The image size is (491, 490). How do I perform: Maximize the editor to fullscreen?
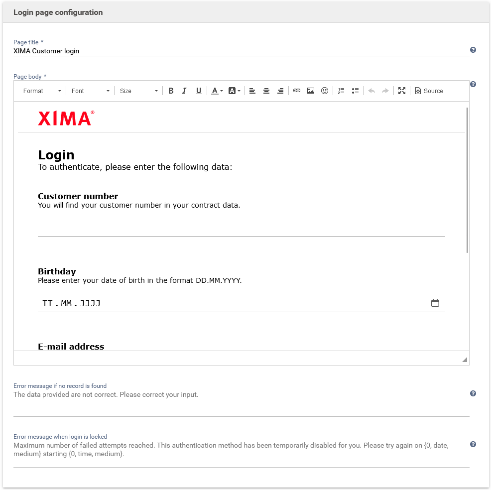point(402,91)
